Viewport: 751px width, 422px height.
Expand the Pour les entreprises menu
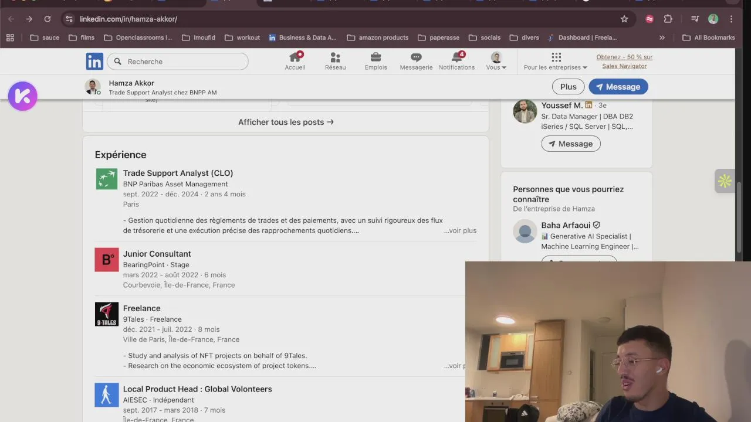tap(556, 61)
